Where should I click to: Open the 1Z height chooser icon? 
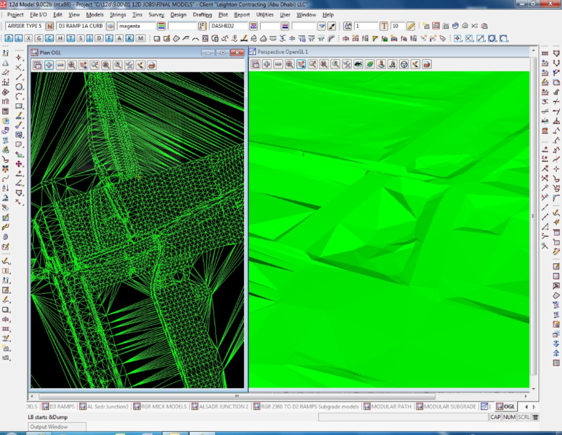tap(202, 26)
